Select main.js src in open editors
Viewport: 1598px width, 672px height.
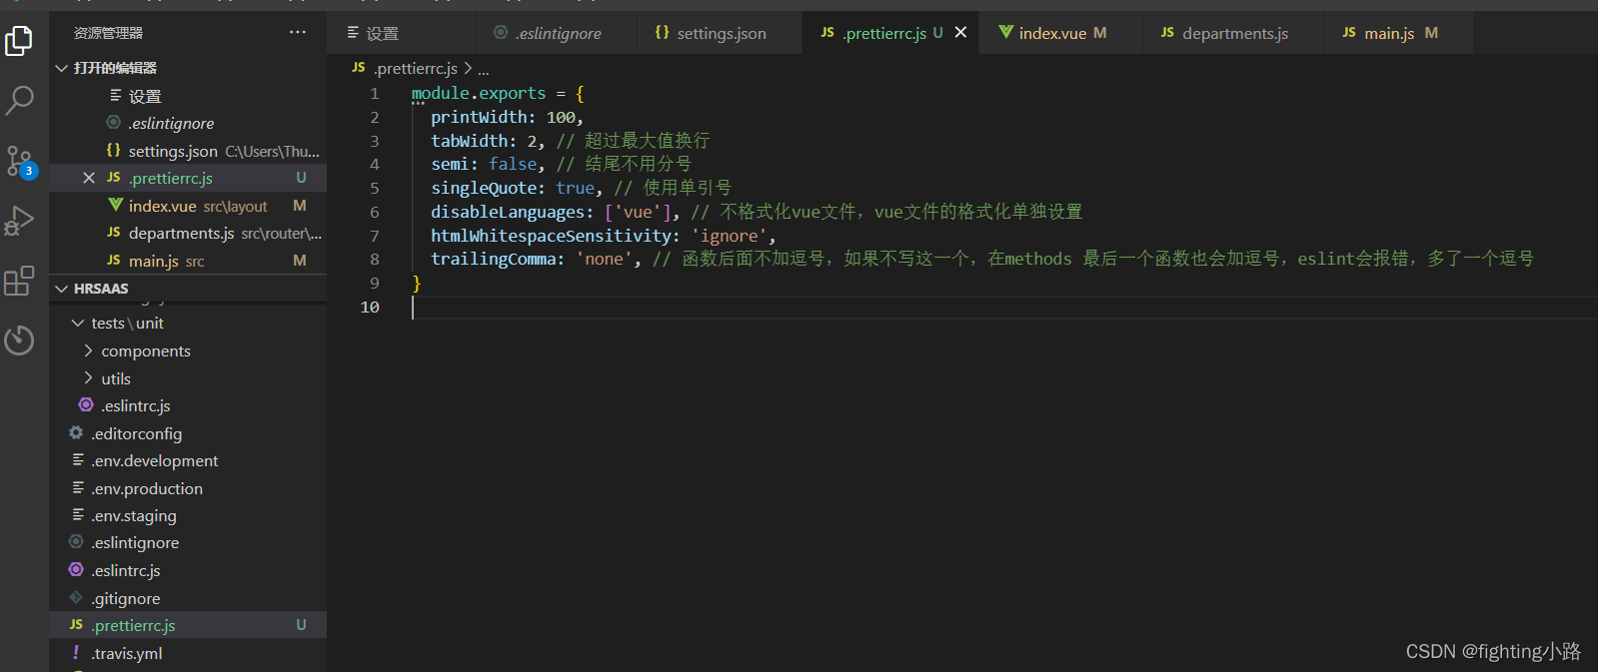pyautogui.click(x=188, y=261)
